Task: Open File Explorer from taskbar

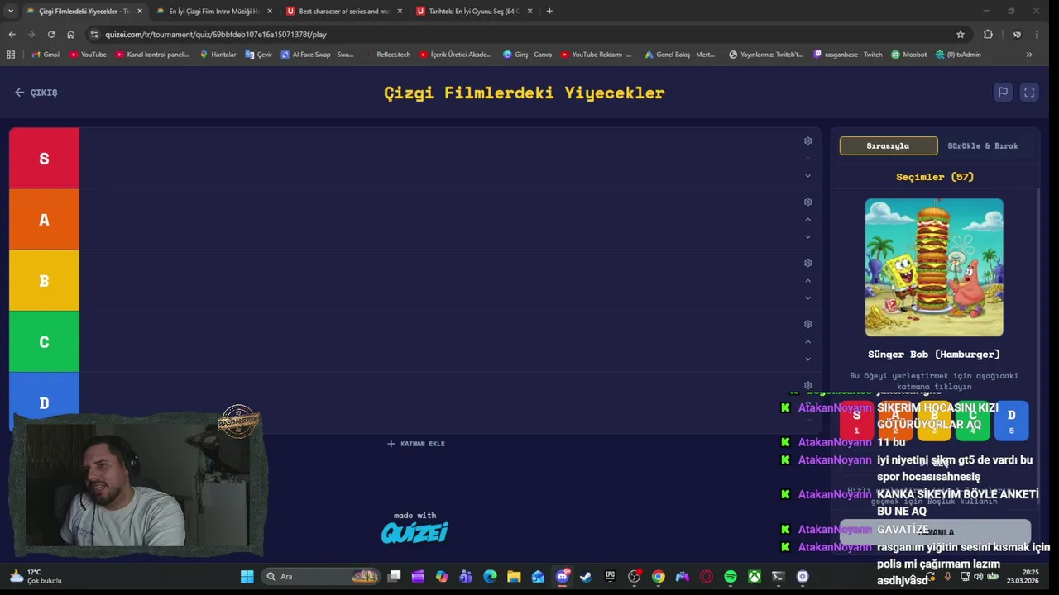Action: click(514, 576)
